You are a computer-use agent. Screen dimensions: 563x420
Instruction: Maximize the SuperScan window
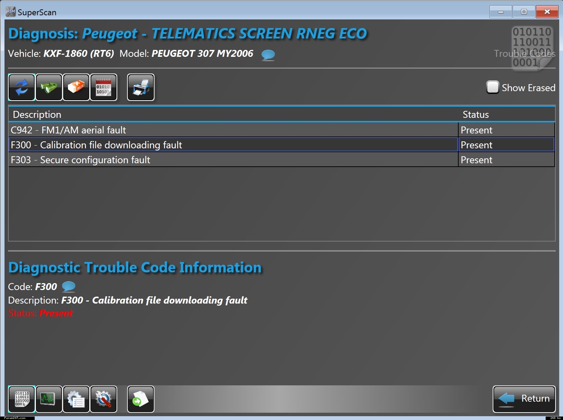pos(524,12)
